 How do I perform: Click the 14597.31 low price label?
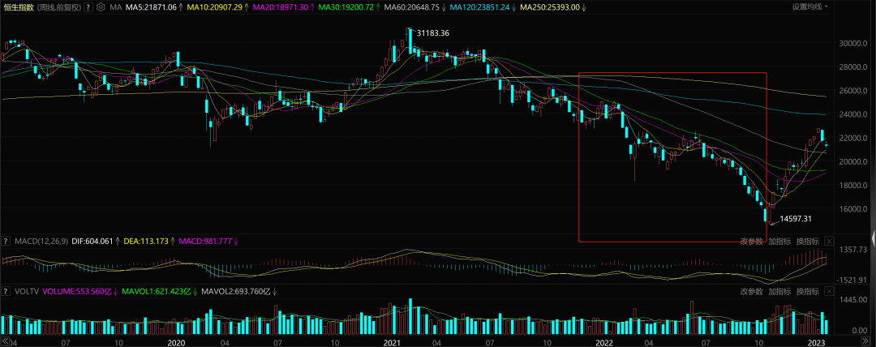pyautogui.click(x=797, y=219)
